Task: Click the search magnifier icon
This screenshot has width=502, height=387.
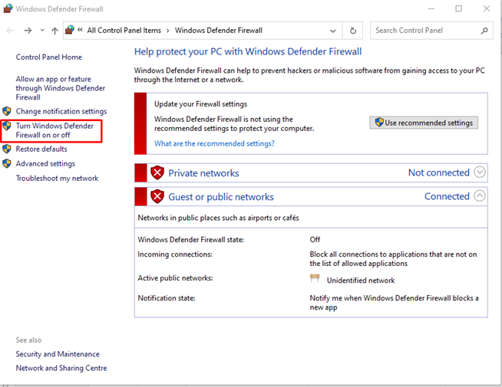Action: coord(484,31)
